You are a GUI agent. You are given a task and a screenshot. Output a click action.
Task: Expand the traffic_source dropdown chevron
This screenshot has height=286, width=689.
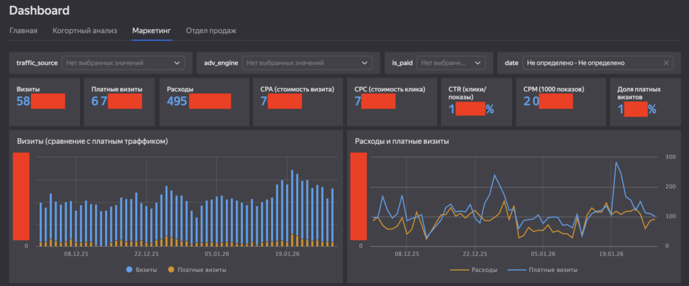point(178,63)
